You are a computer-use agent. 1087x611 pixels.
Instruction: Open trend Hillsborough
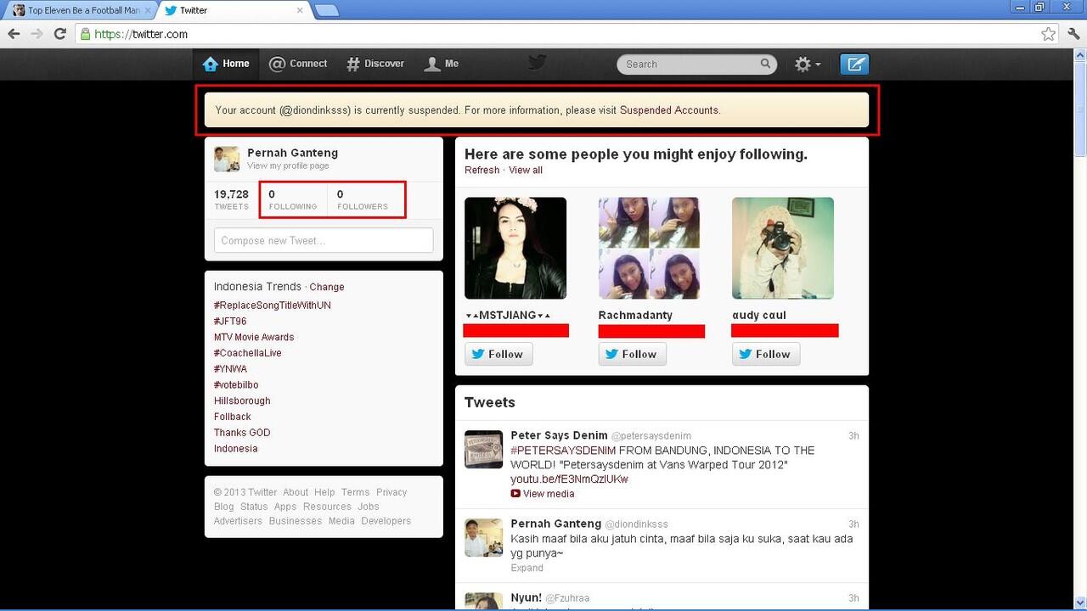tap(242, 401)
